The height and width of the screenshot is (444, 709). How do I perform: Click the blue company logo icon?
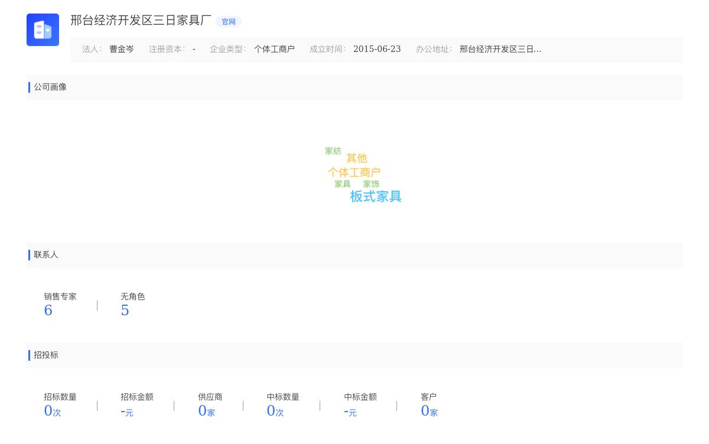point(43,30)
